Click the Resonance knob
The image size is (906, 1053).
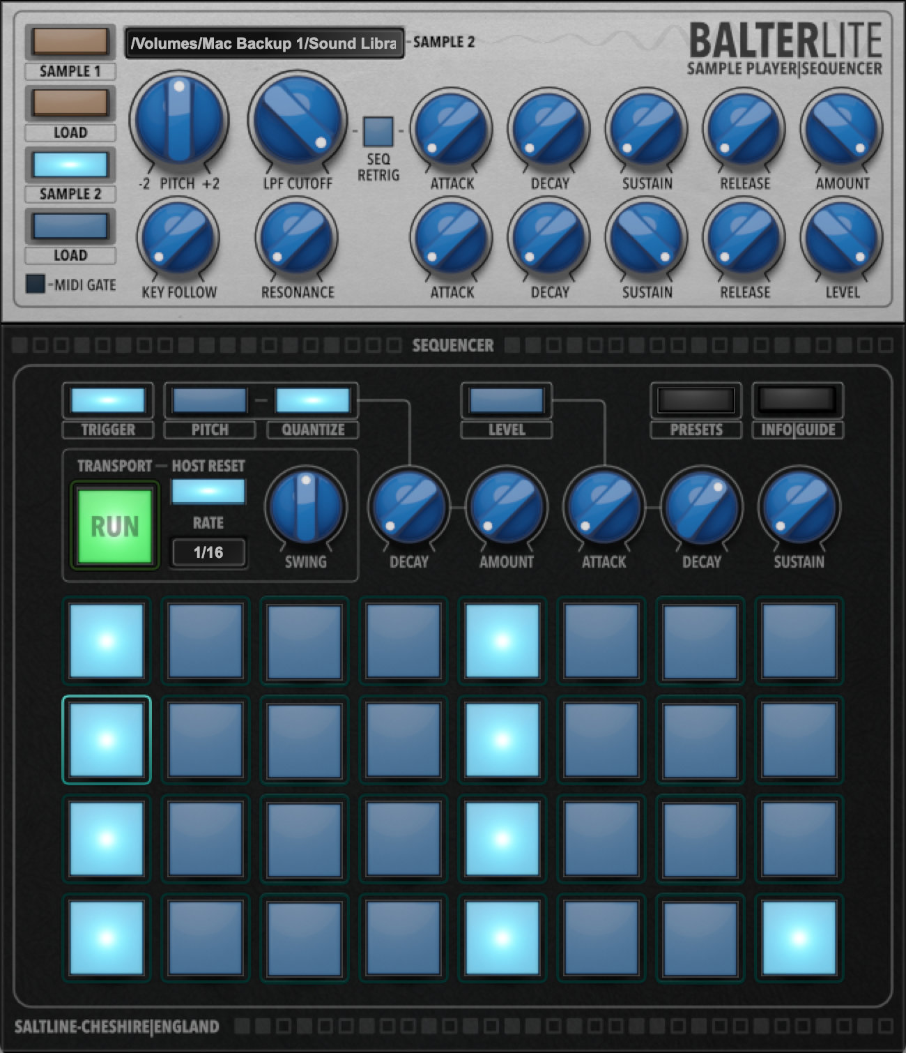(x=297, y=238)
